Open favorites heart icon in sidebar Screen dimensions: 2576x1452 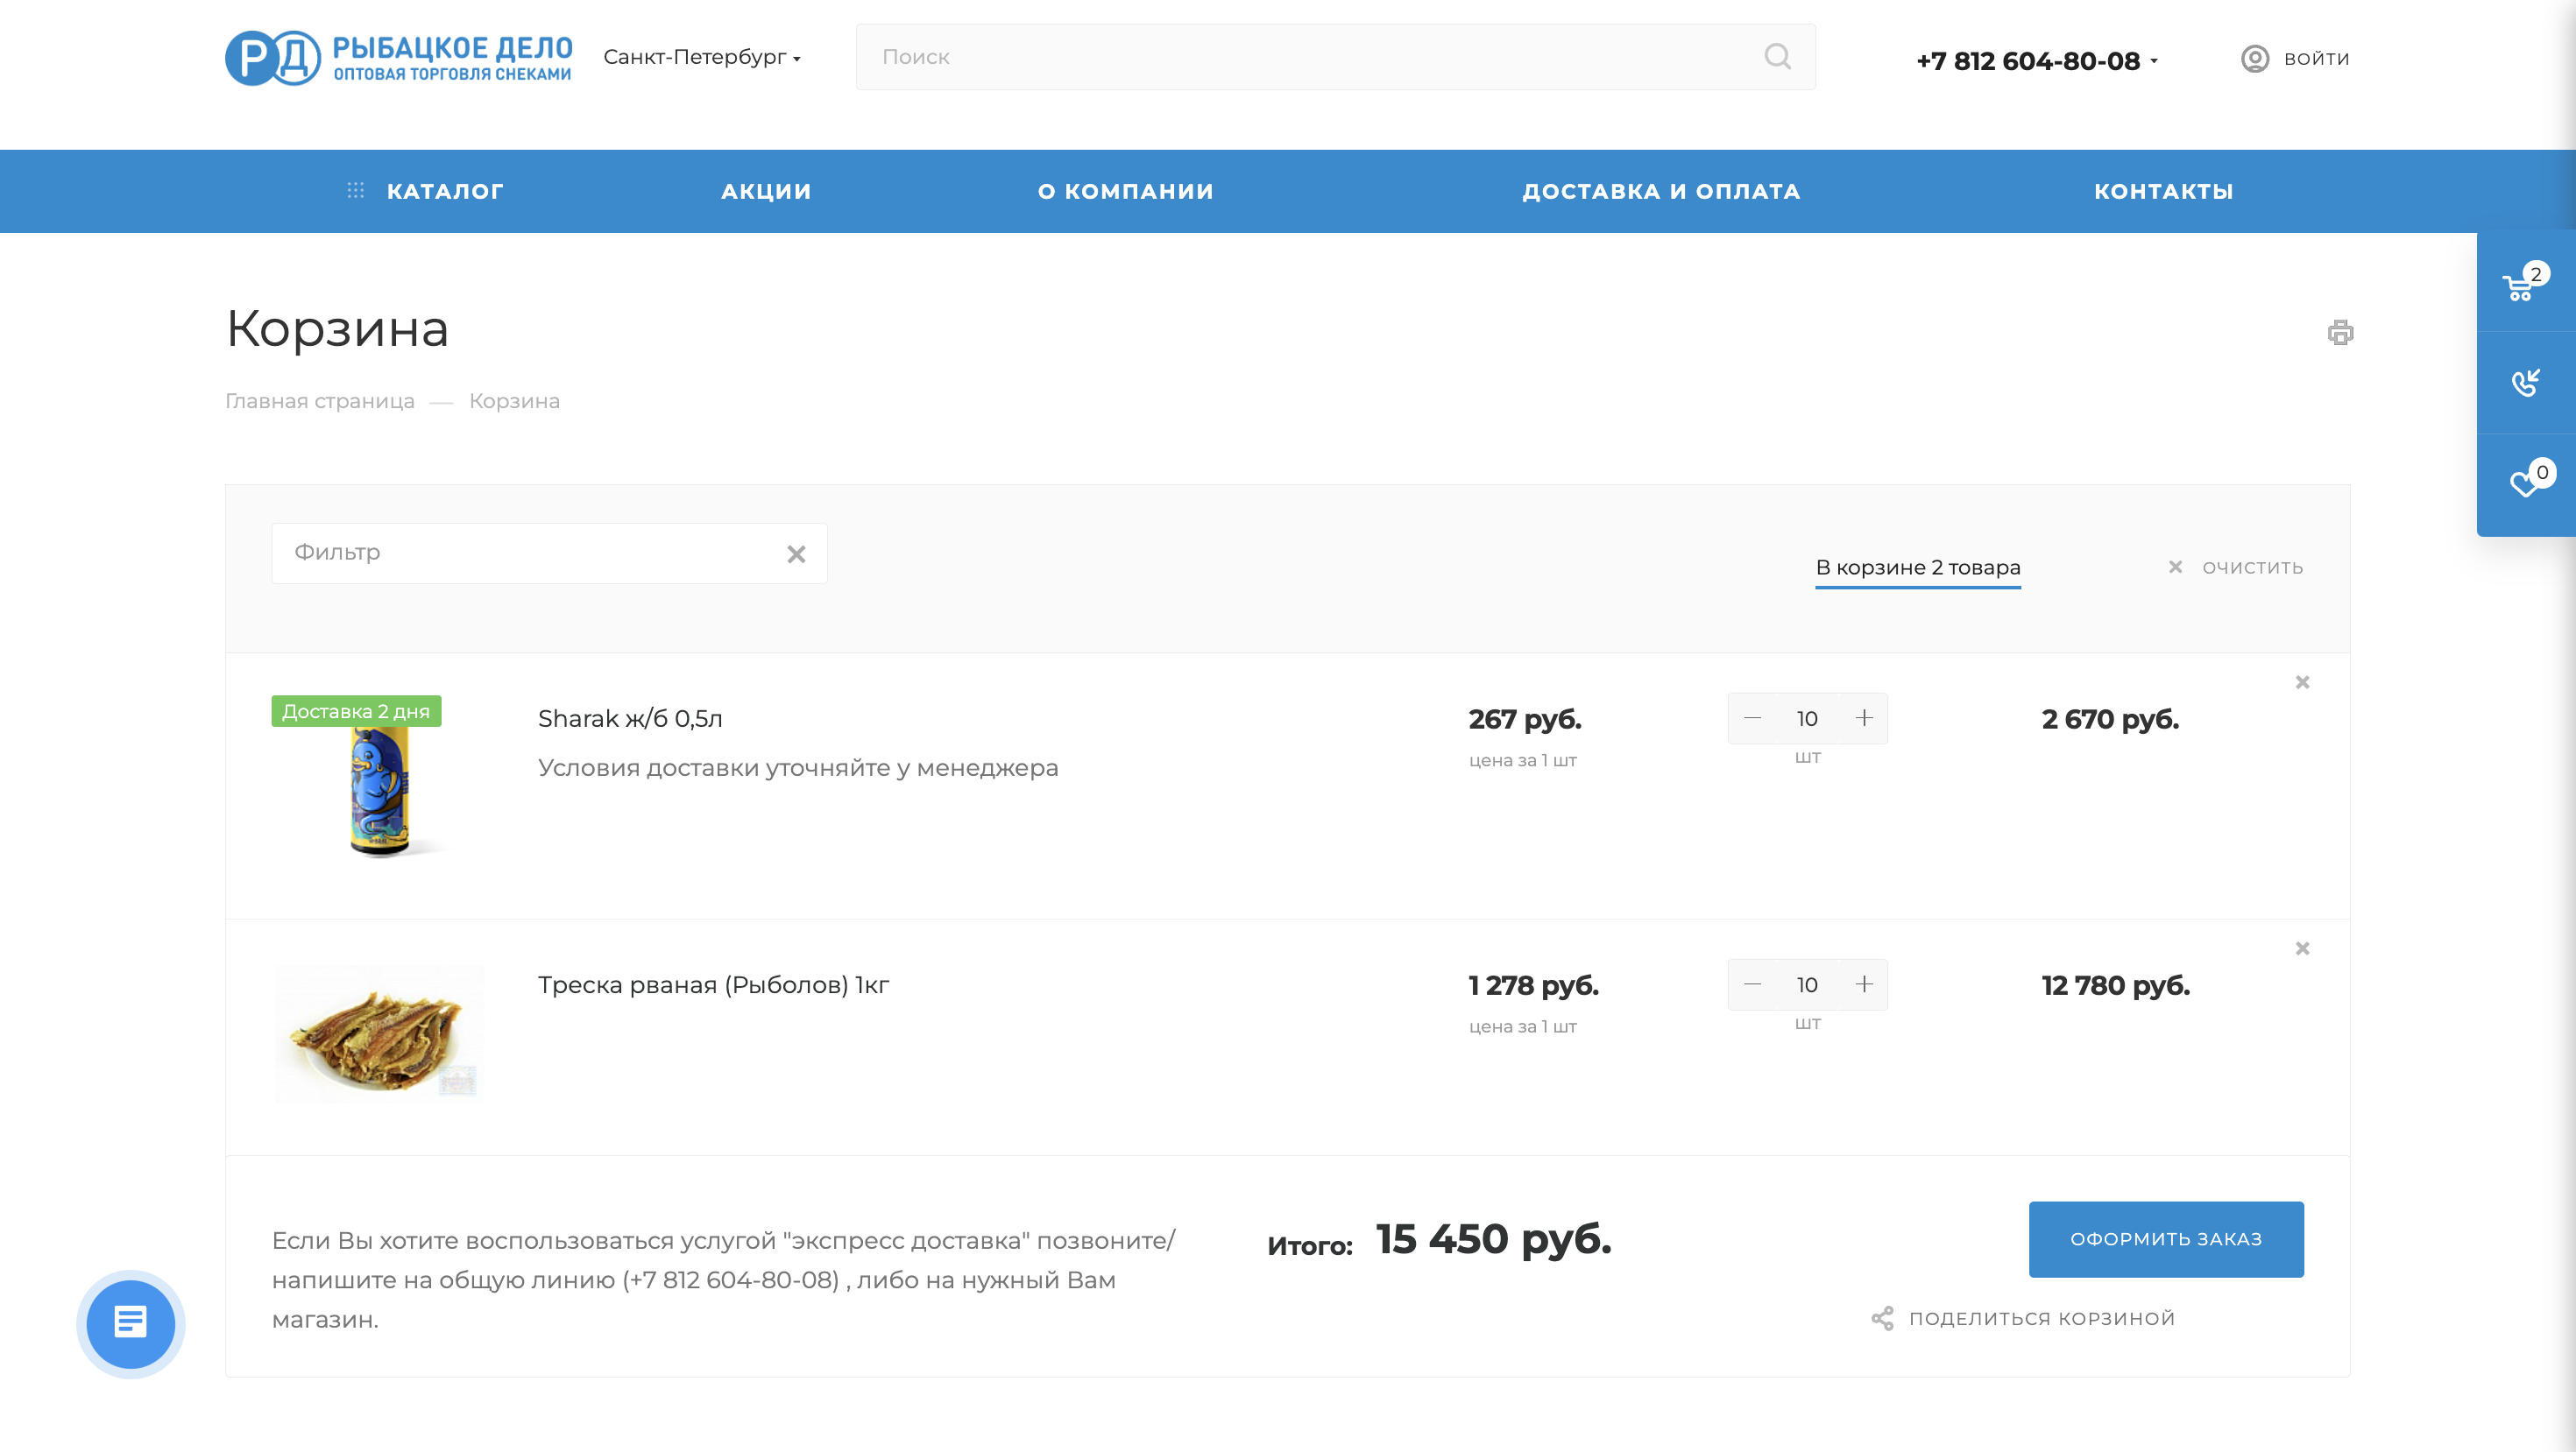click(2524, 483)
